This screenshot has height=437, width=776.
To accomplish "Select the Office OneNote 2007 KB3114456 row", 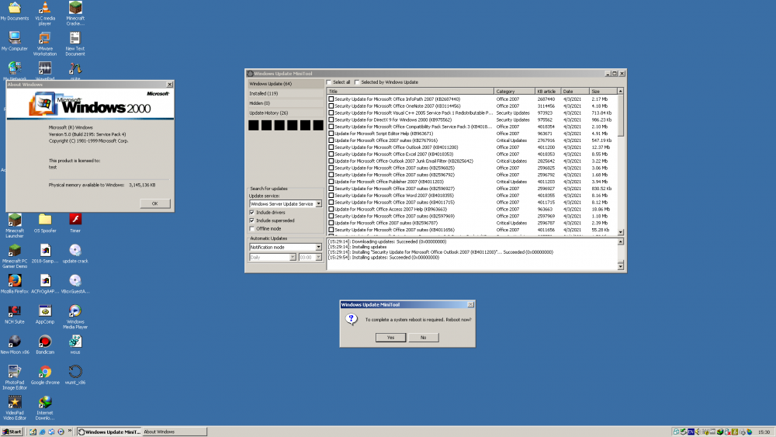I will click(472, 106).
